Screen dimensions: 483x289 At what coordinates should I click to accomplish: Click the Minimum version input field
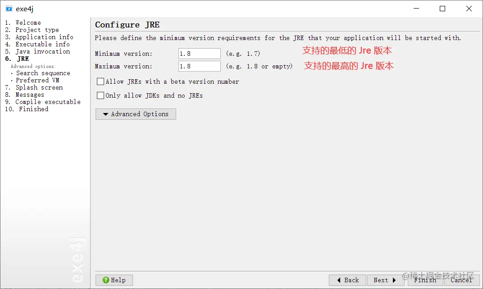click(x=200, y=54)
